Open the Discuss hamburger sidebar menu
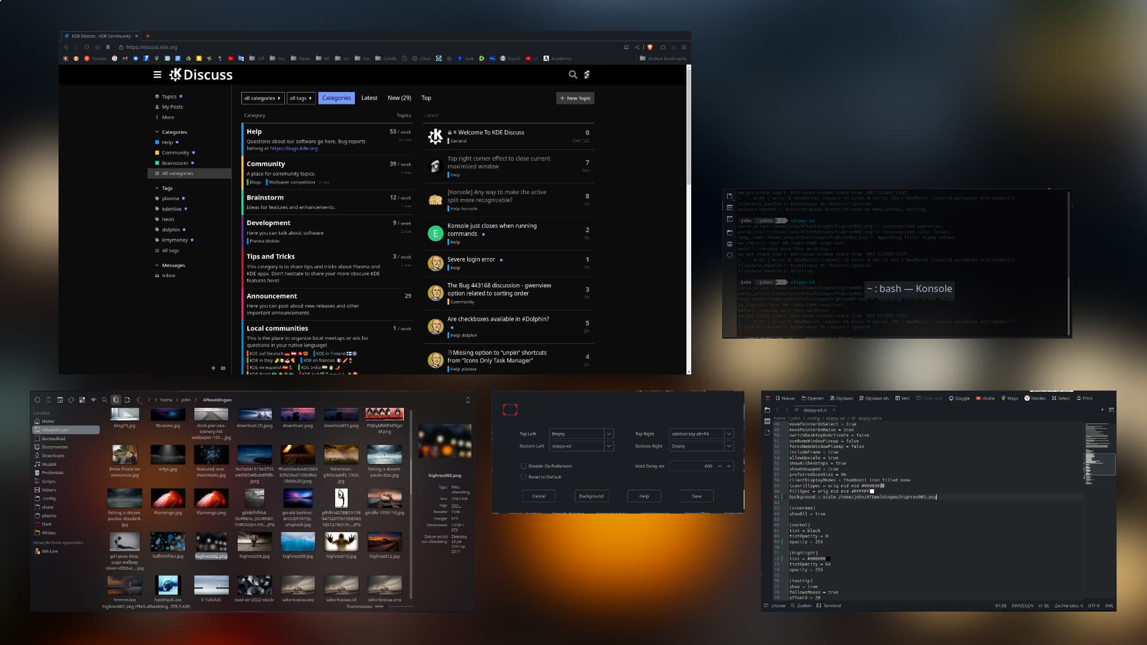The height and width of the screenshot is (645, 1147). tap(157, 75)
